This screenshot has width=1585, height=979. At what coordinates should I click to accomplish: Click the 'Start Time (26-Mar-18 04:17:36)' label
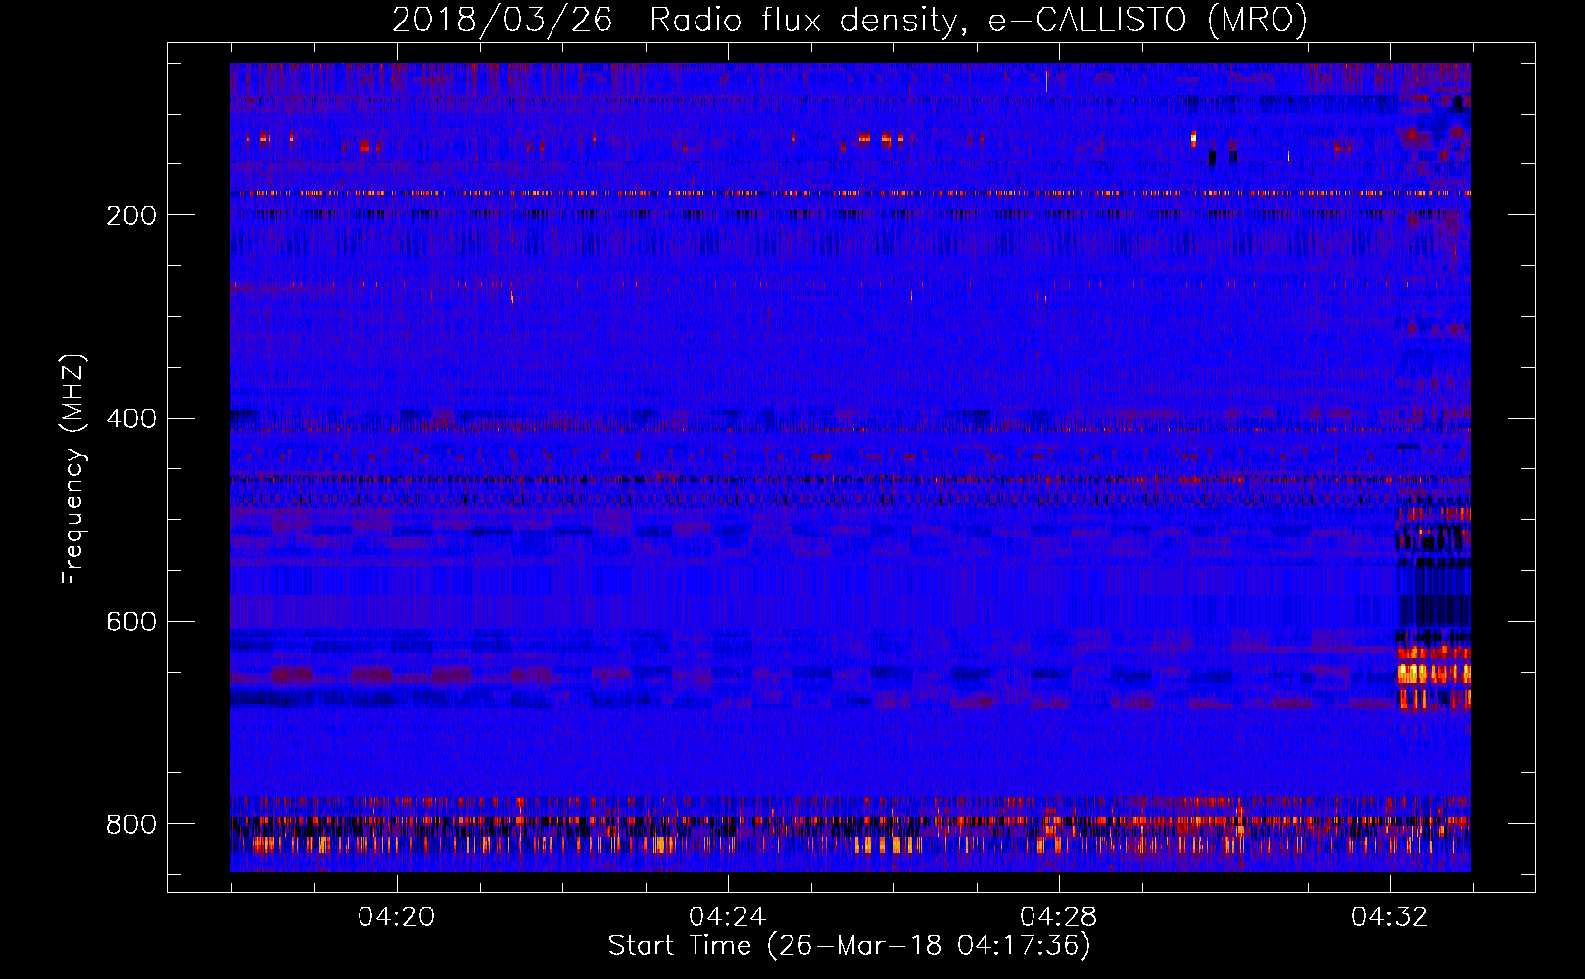pos(849,946)
